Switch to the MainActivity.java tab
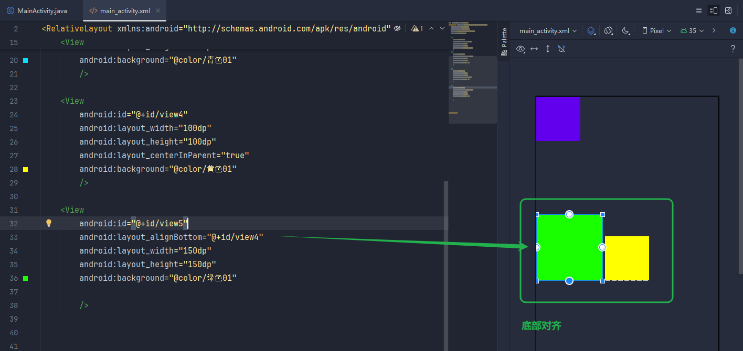This screenshot has width=743, height=351. coord(37,10)
